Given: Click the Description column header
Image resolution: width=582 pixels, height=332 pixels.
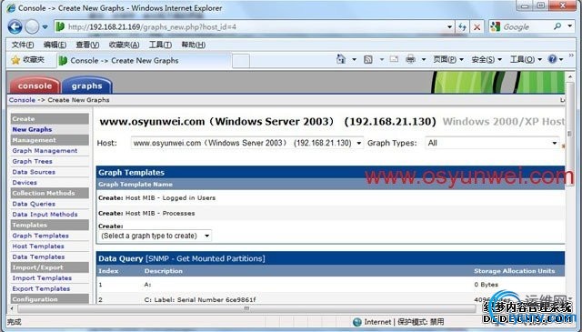Looking at the screenshot, I should (x=164, y=271).
